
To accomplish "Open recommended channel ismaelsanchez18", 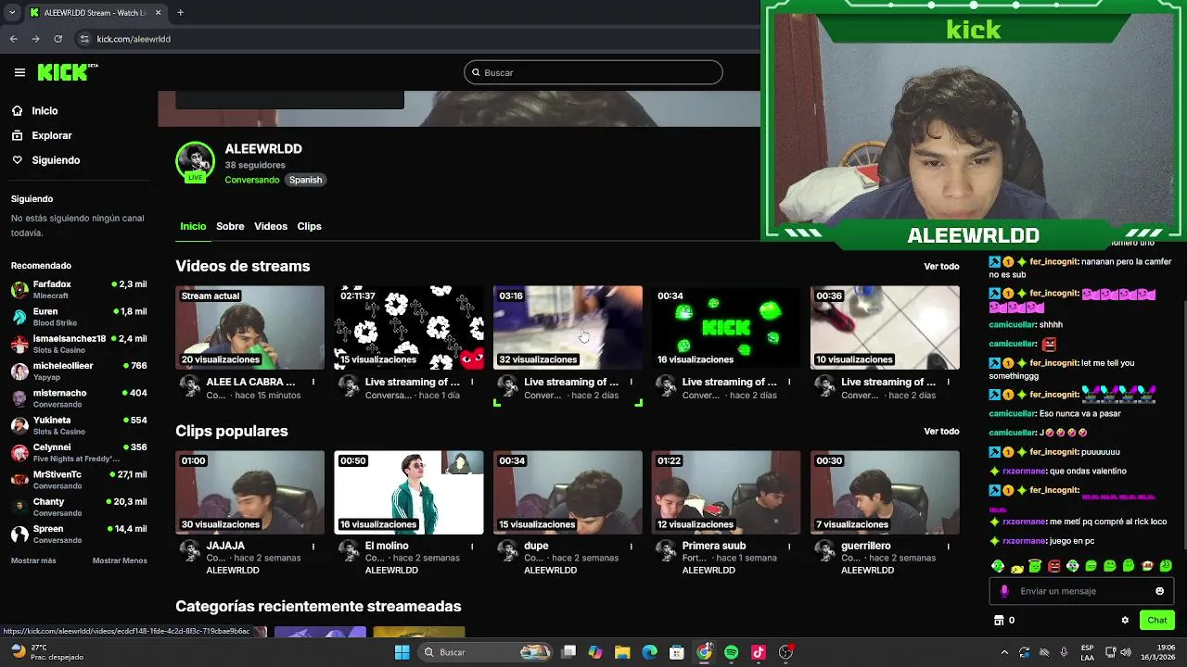I will pyautogui.click(x=79, y=344).
